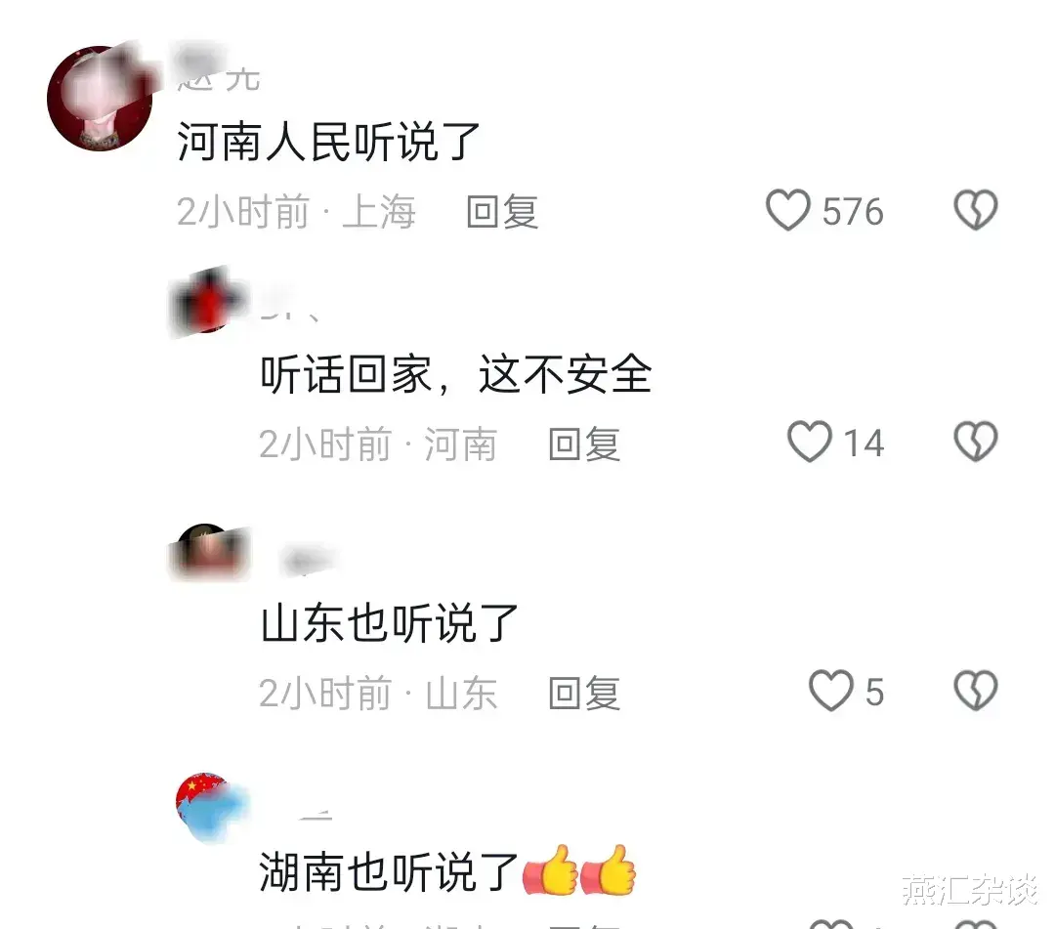Screen dimensions: 1055x929
Task: Dislike the 山东也听说了 reply
Action: 976,691
